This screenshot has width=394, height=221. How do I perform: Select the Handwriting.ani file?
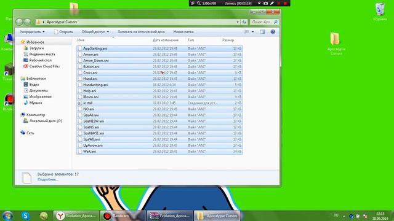click(x=159, y=85)
